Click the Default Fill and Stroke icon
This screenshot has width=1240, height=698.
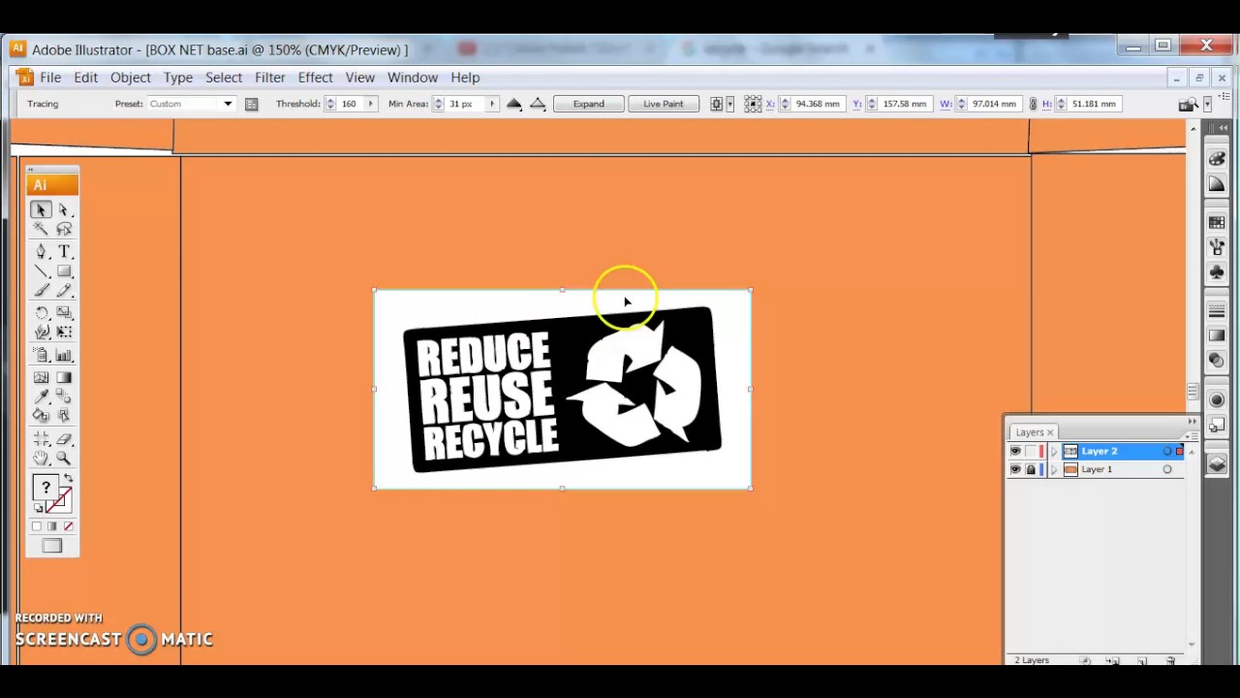pos(39,508)
